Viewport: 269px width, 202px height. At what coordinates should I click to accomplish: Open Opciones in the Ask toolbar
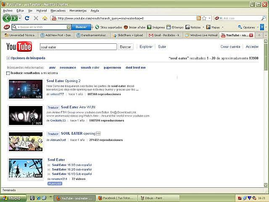246,27
